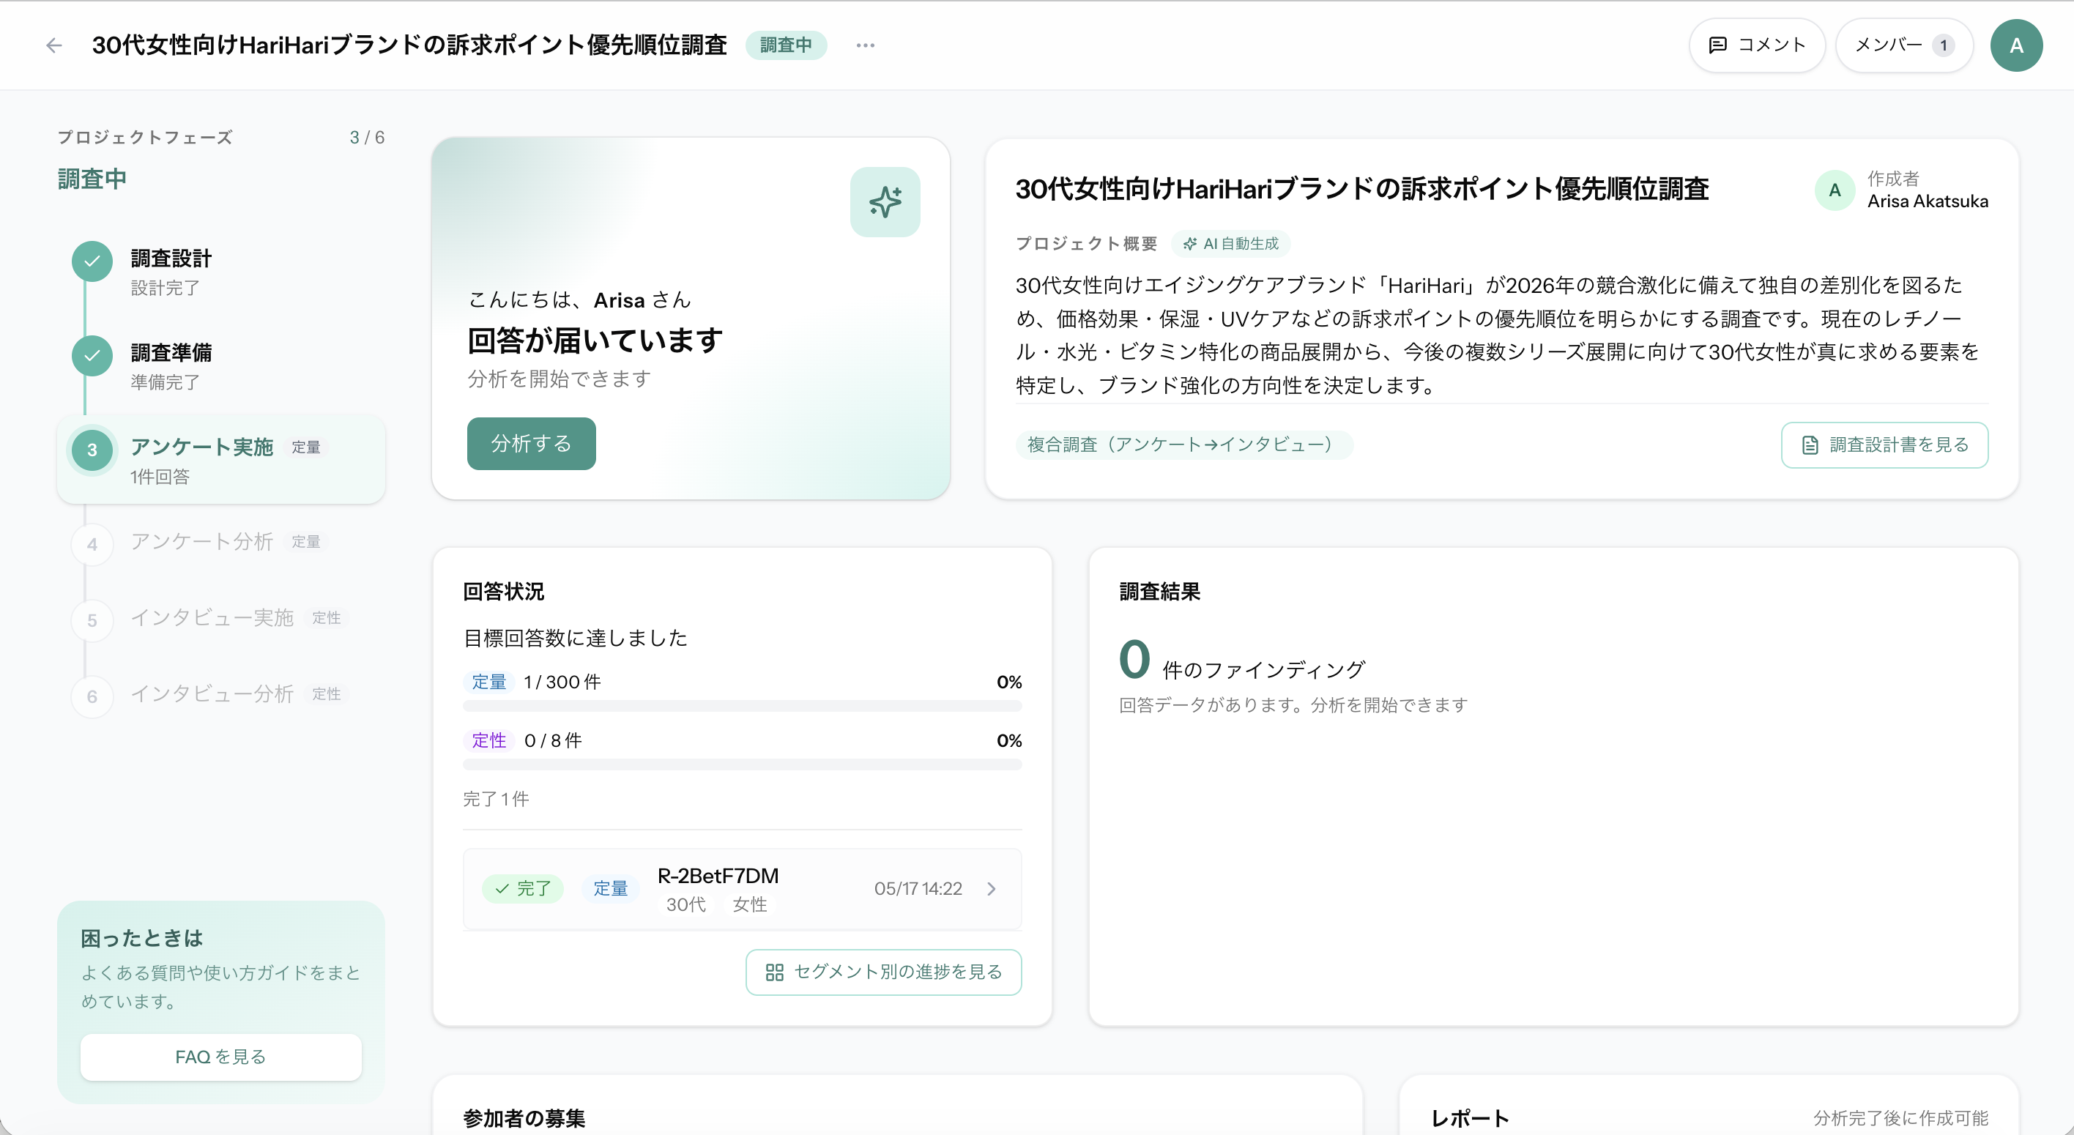2074x1135 pixels.
Task: Go back using the left arrow icon
Action: (x=54, y=45)
